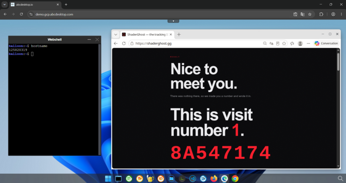Reload the outer Chrome page
The width and height of the screenshot is (346, 183).
pyautogui.click(x=21, y=14)
